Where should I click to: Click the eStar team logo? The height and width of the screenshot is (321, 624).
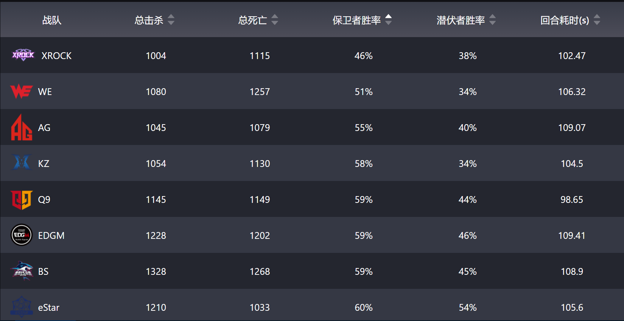[22, 307]
